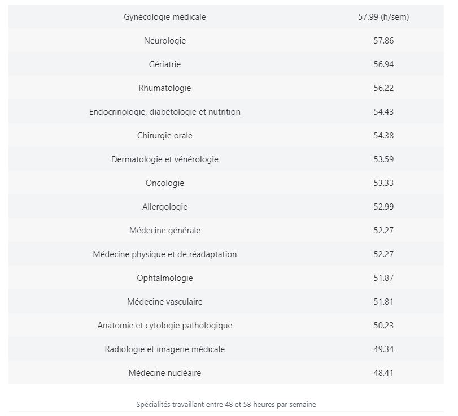Click the Médecine vasculaire label

point(165,302)
